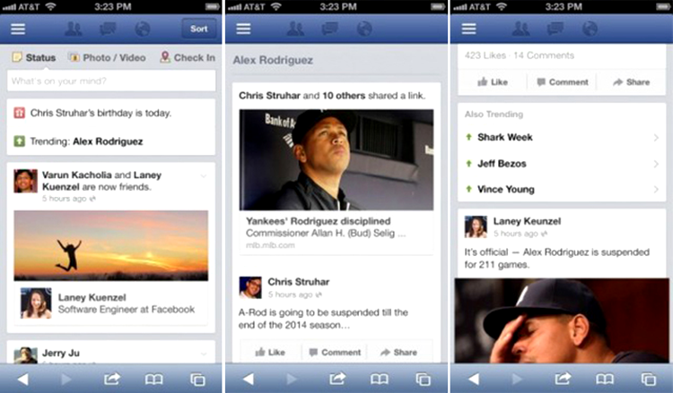Select the Photo / Video tab
This screenshot has height=393, width=673.
pos(108,57)
